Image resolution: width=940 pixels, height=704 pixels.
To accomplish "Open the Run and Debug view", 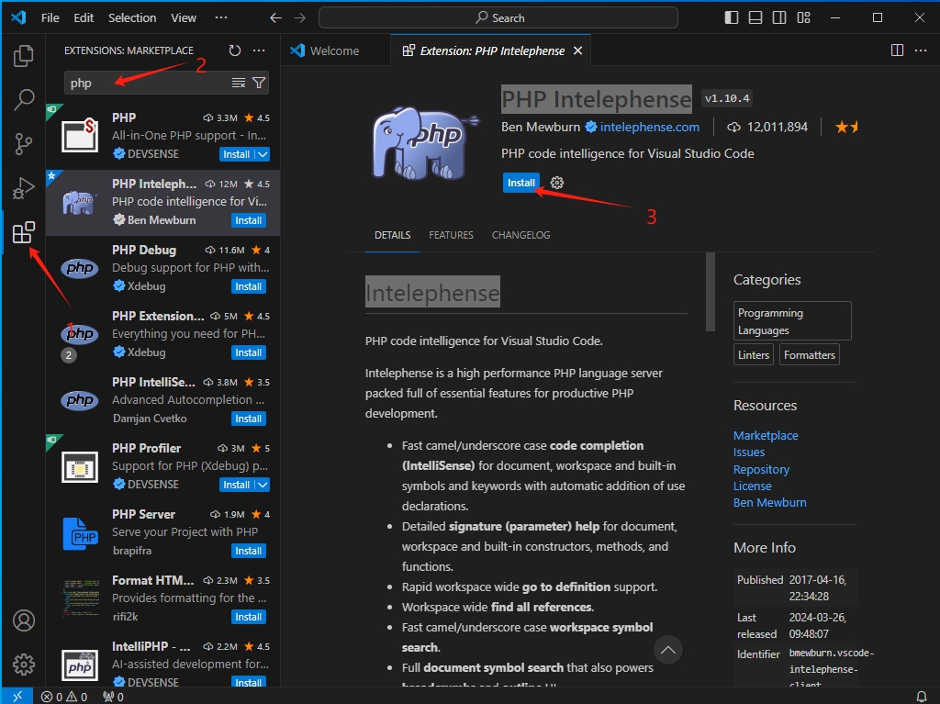I will click(x=23, y=188).
